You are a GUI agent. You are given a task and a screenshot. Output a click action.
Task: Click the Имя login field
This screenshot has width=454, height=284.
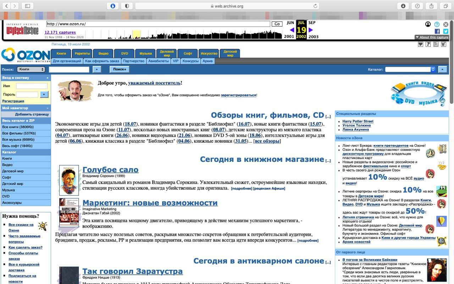coord(32,86)
